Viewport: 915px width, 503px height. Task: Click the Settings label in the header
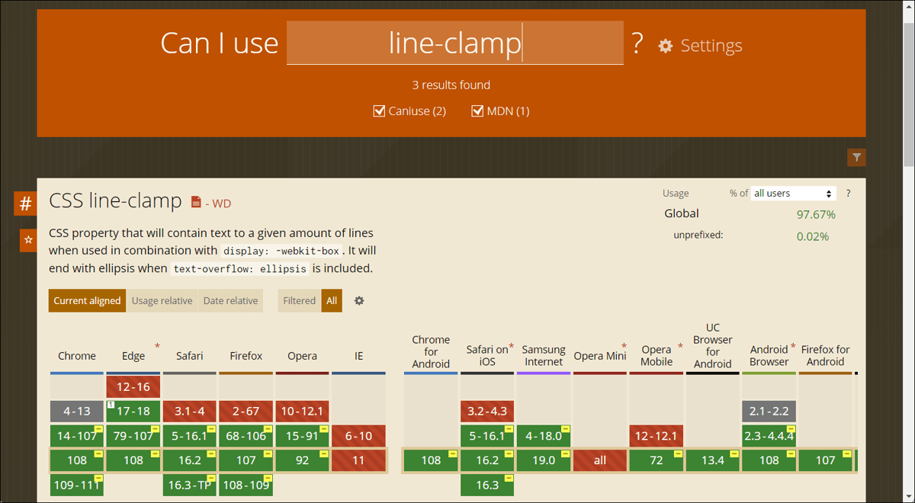[711, 46]
